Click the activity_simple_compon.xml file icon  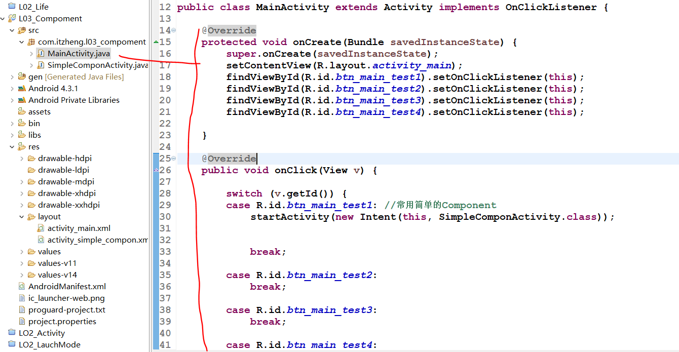coord(41,240)
